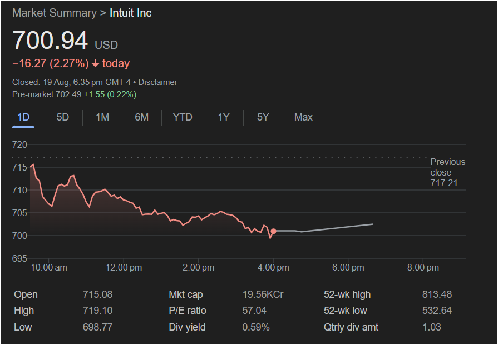
Task: Click the 52-wk high label
Action: tap(347, 294)
